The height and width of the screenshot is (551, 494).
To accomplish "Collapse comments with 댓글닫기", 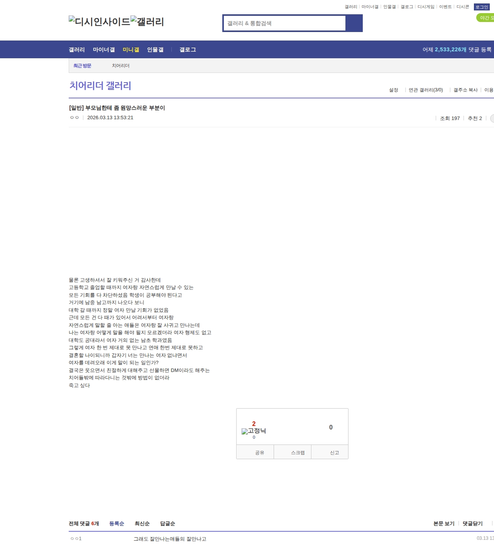I will (472, 524).
